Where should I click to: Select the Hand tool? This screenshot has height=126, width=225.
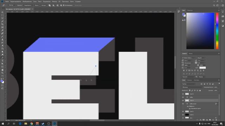[2, 70]
